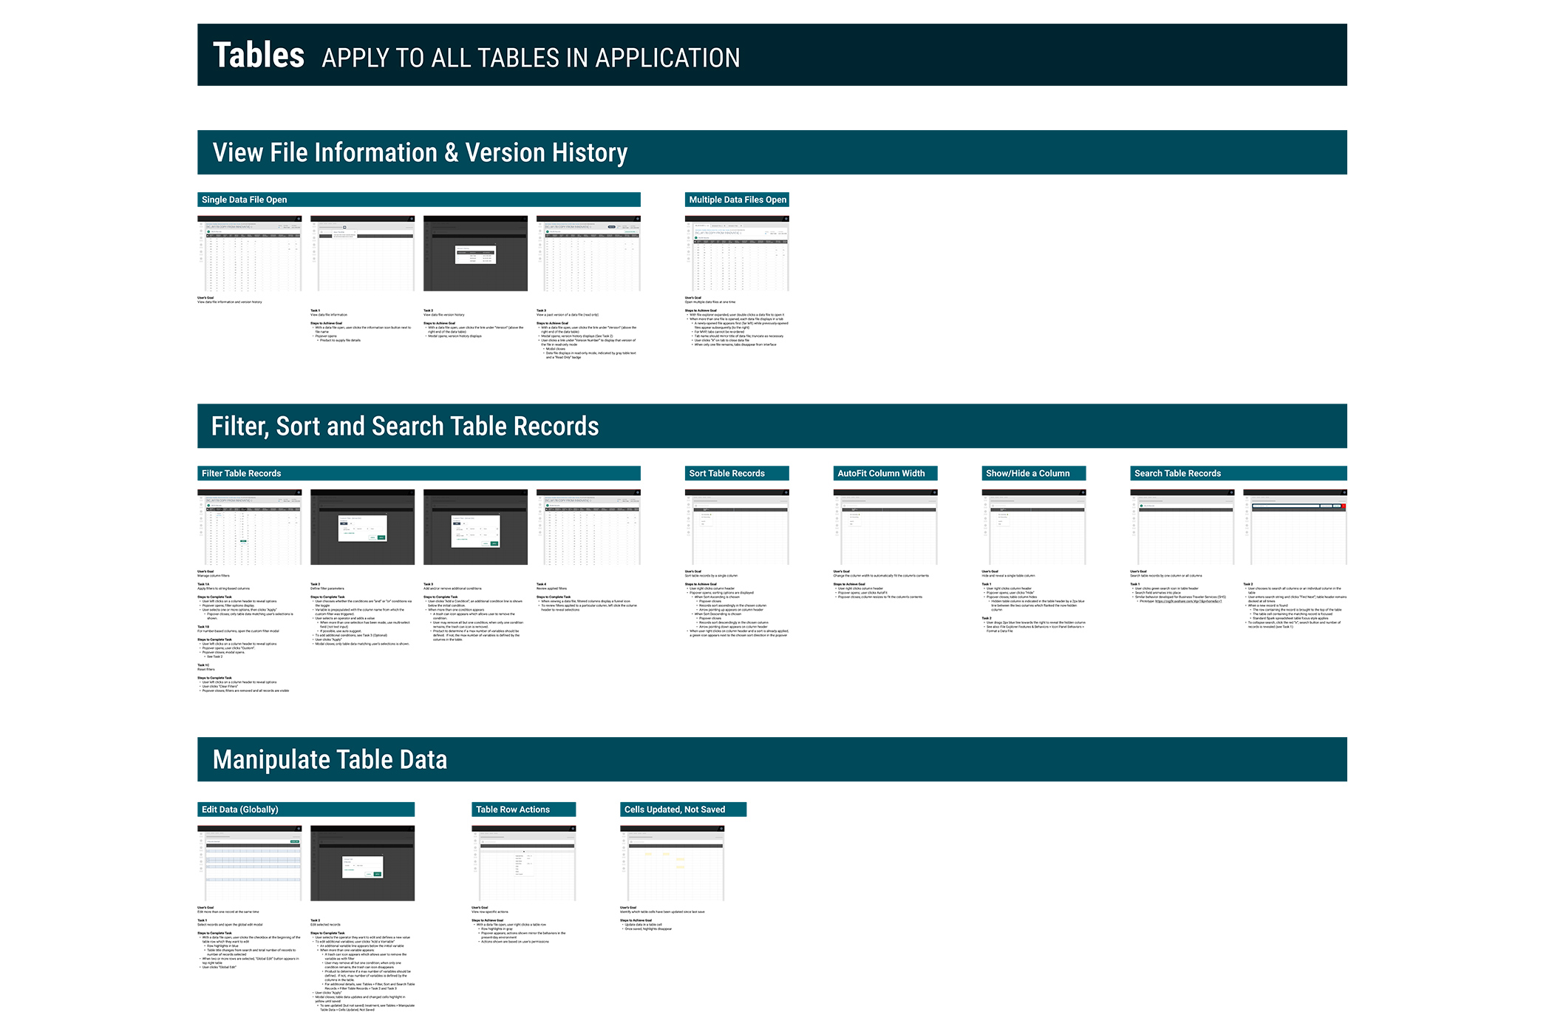Click the Search Table Records header label
This screenshot has height=1035, width=1552.
[1177, 473]
